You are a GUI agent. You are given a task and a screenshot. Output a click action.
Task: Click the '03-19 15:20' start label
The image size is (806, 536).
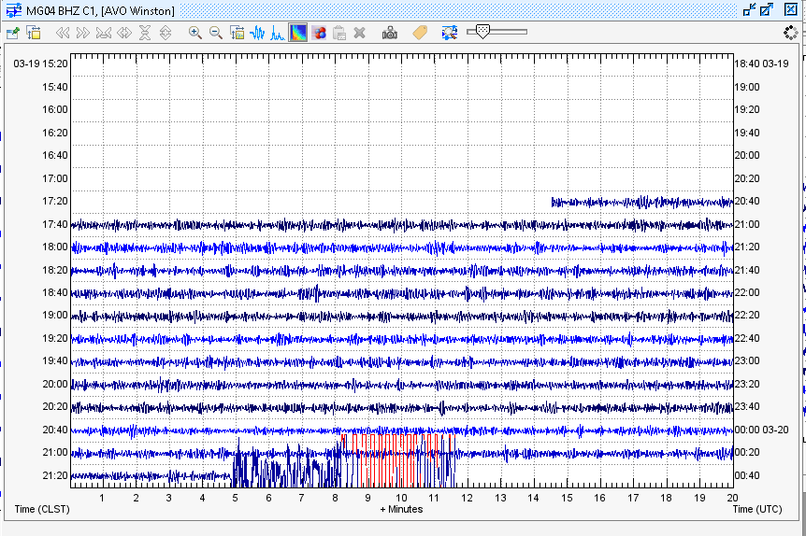(x=40, y=63)
